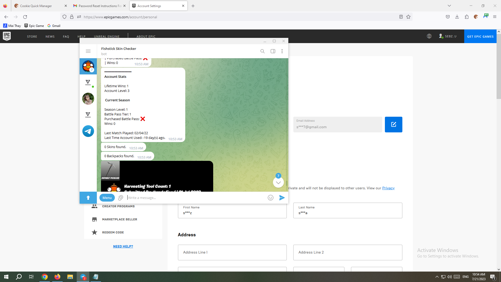Open SEBZ account menu
The image size is (501, 282).
tap(448, 36)
